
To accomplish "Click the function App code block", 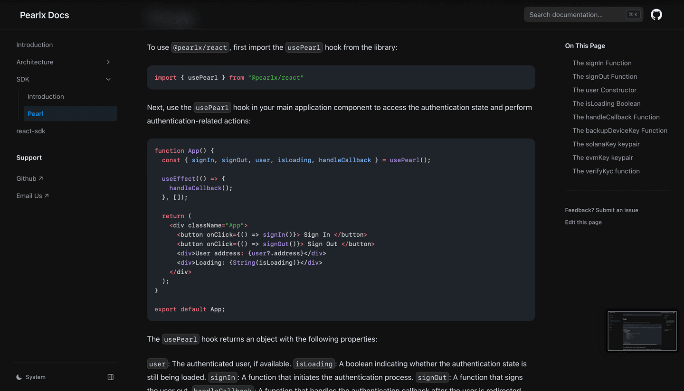I will point(341,230).
